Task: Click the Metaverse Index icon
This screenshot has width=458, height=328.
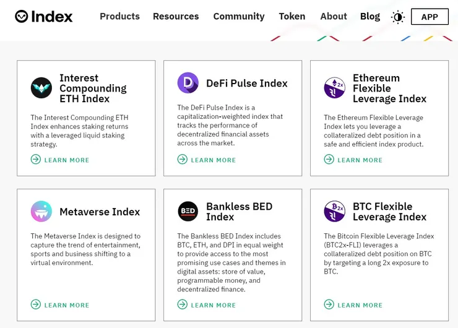Action: (x=41, y=212)
